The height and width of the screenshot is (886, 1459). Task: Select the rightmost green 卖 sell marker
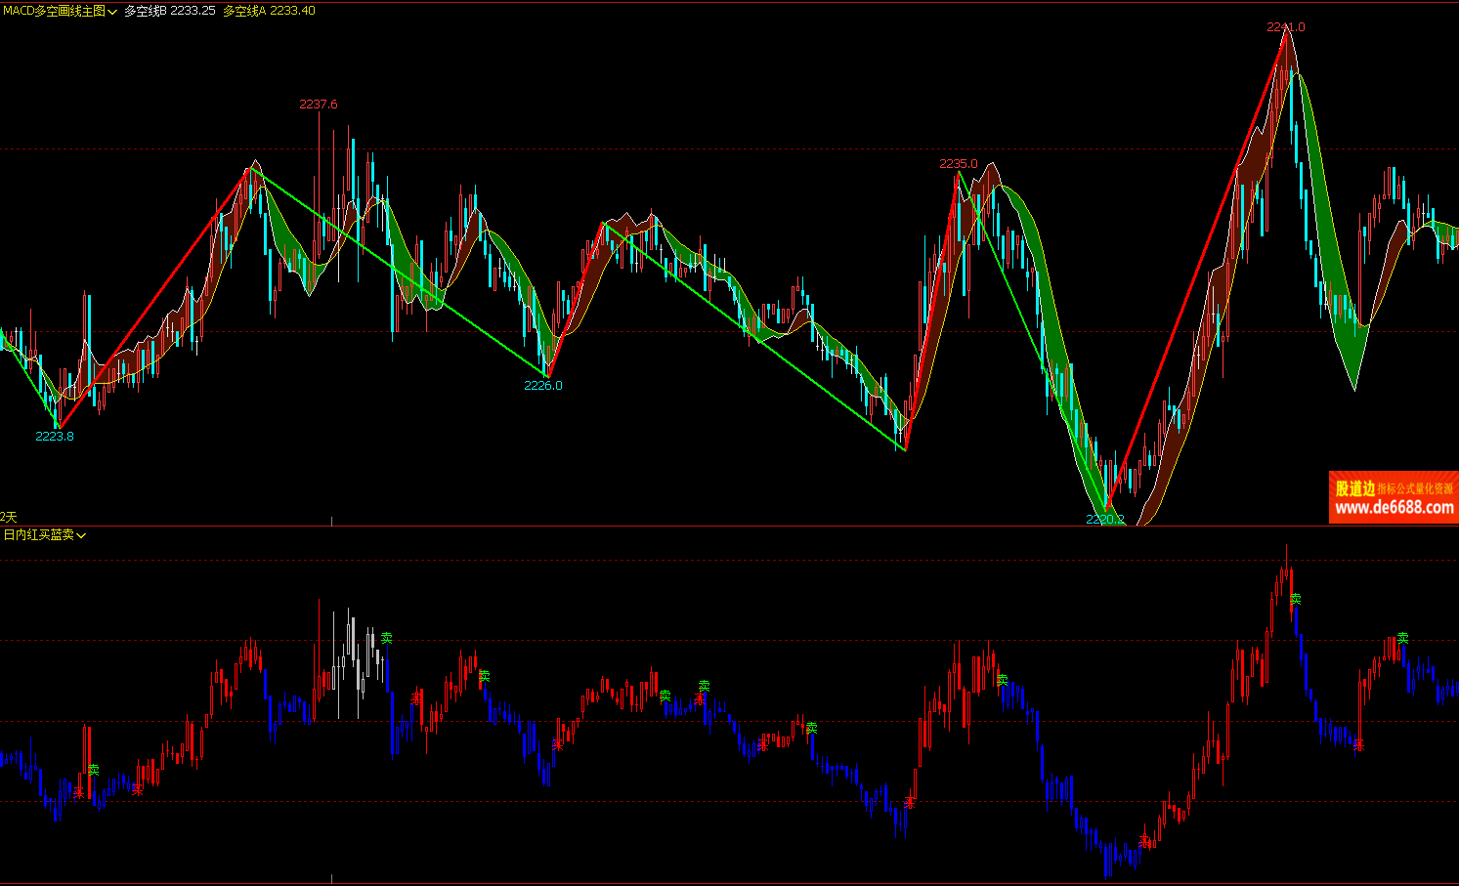(x=1402, y=637)
